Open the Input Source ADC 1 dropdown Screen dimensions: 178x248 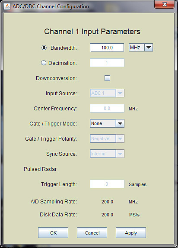107,93
